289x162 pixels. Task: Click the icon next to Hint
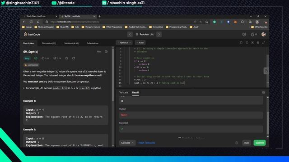point(106,52)
